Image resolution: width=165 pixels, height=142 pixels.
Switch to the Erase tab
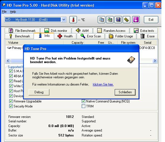[147, 36]
